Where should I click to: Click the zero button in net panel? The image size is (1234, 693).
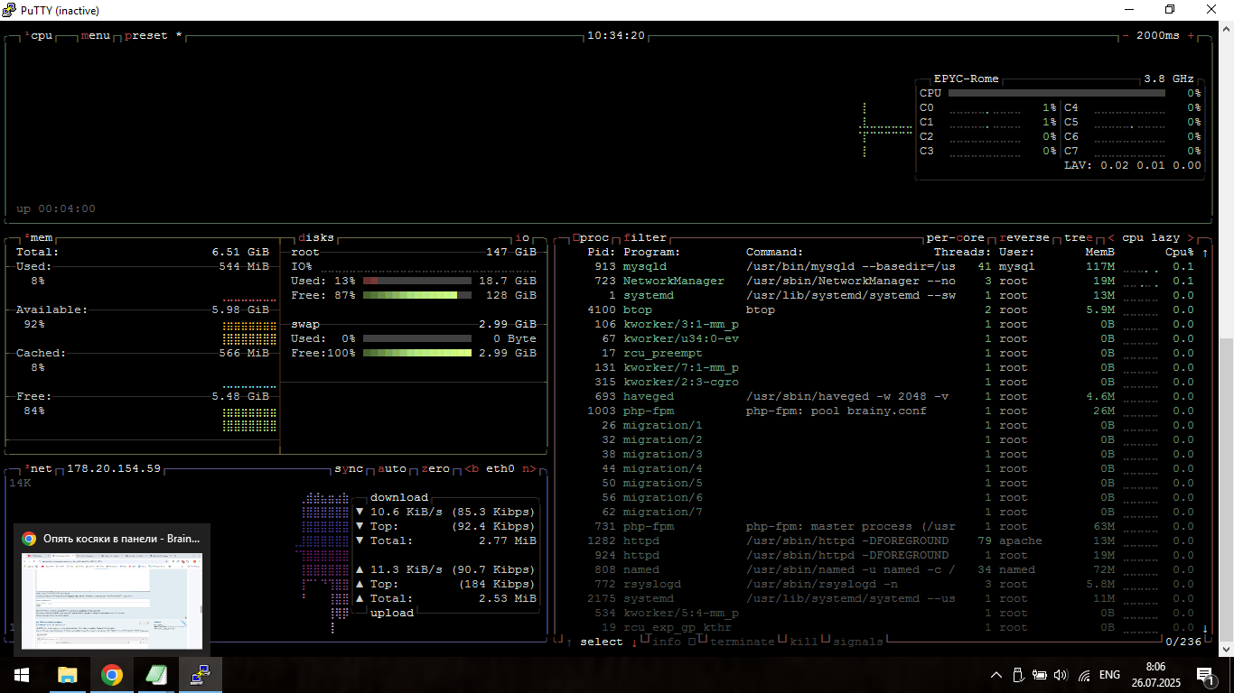pyautogui.click(x=435, y=469)
